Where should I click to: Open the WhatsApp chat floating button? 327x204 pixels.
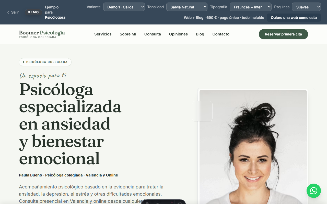click(313, 191)
